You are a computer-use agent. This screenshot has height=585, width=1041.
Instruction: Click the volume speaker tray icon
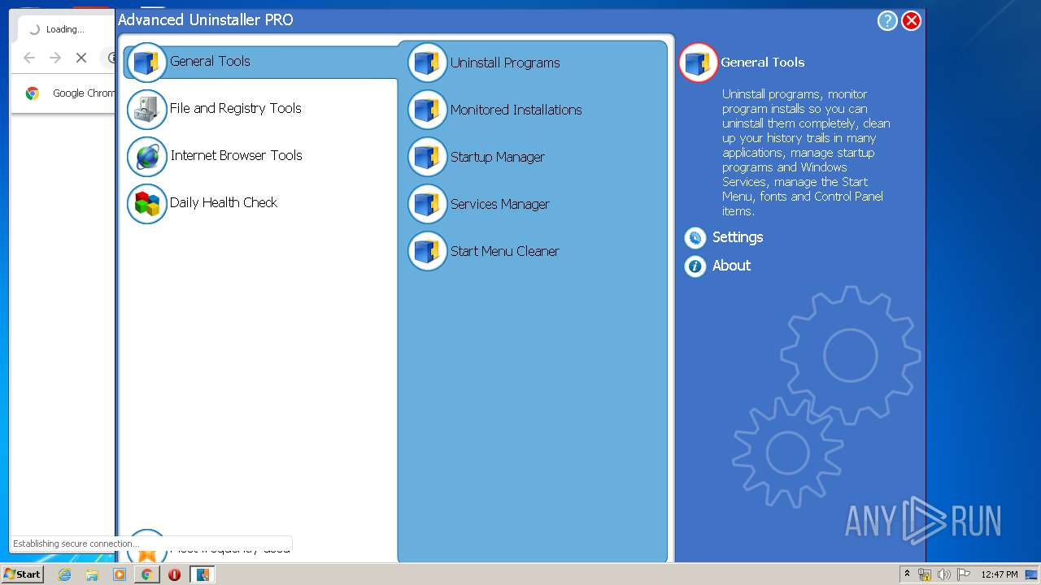pos(943,574)
